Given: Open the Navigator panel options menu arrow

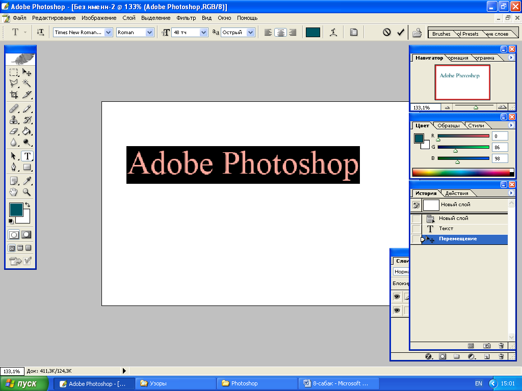Looking at the screenshot, I should click(511, 58).
